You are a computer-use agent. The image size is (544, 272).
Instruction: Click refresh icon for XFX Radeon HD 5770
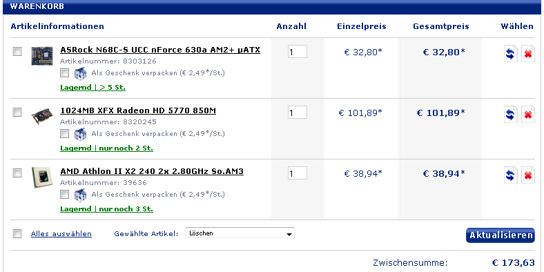pos(511,114)
